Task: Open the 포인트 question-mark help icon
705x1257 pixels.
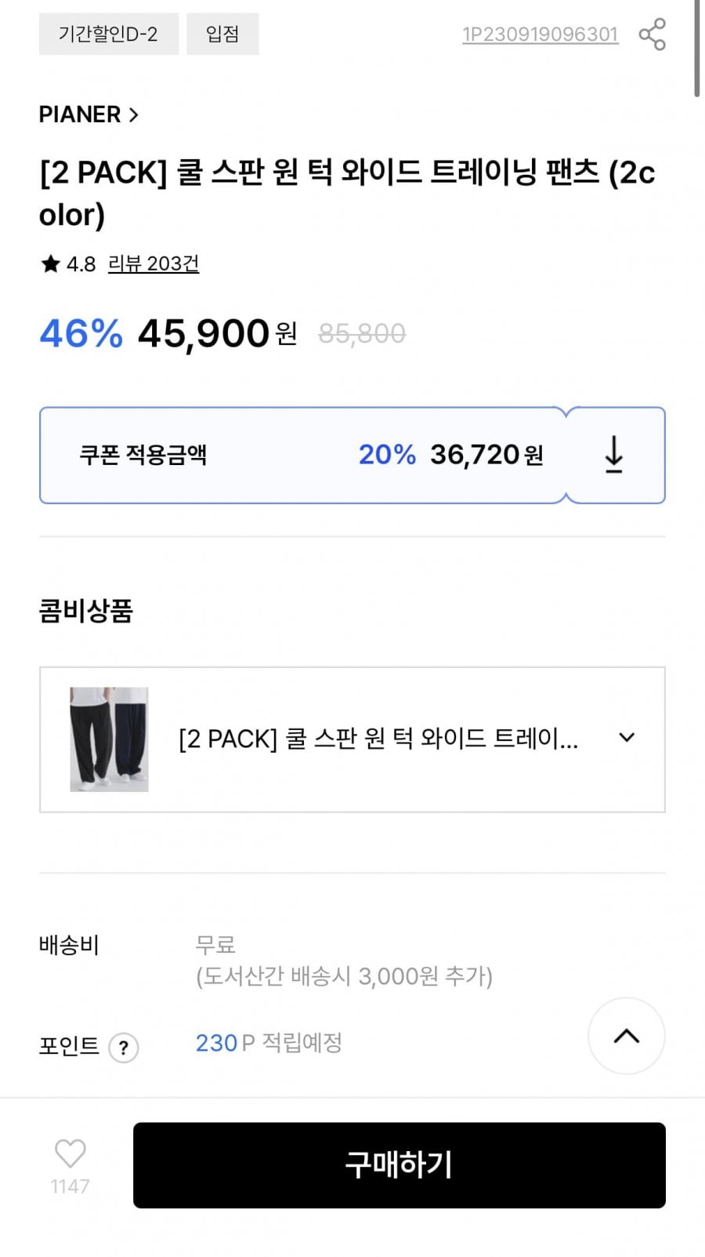Action: point(124,1048)
